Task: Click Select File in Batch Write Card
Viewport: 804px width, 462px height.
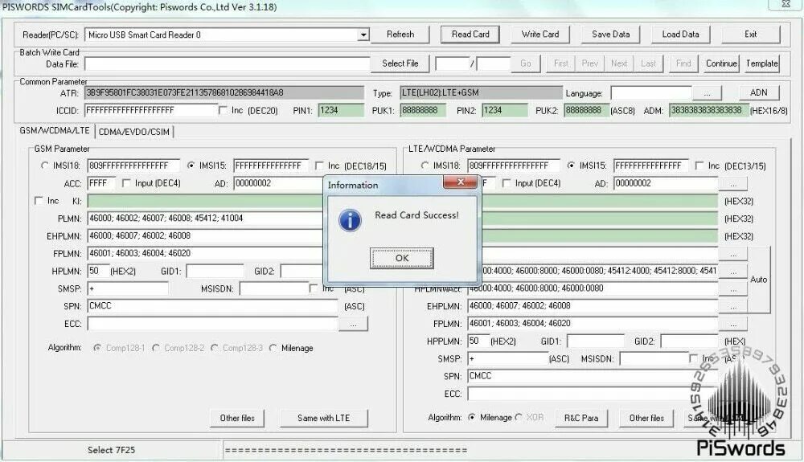Action: pos(400,63)
